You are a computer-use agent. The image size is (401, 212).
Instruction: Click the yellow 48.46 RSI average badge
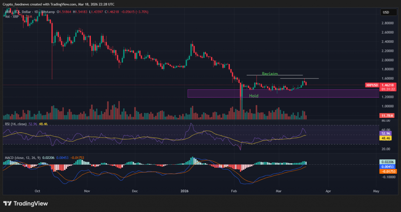[387, 138]
